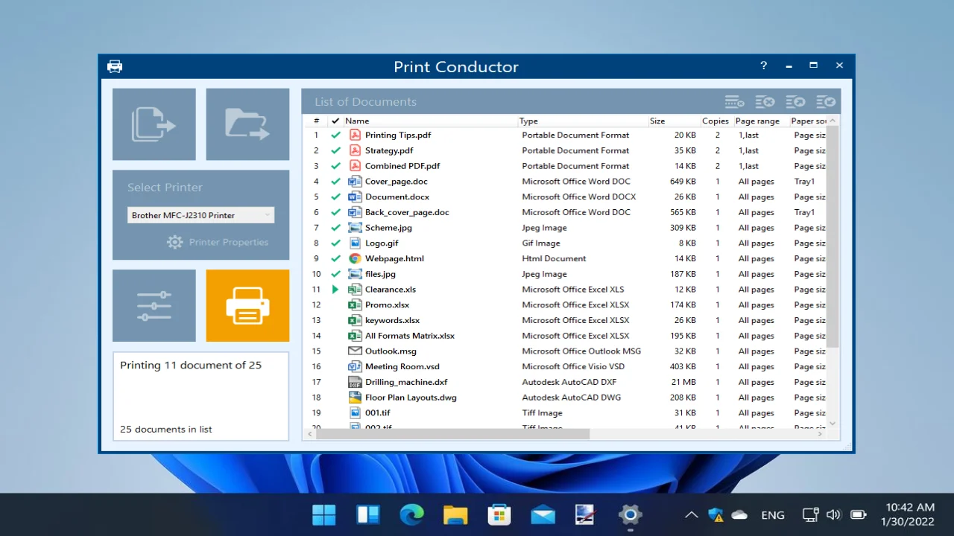Click the Printer Properties link

[x=229, y=242]
